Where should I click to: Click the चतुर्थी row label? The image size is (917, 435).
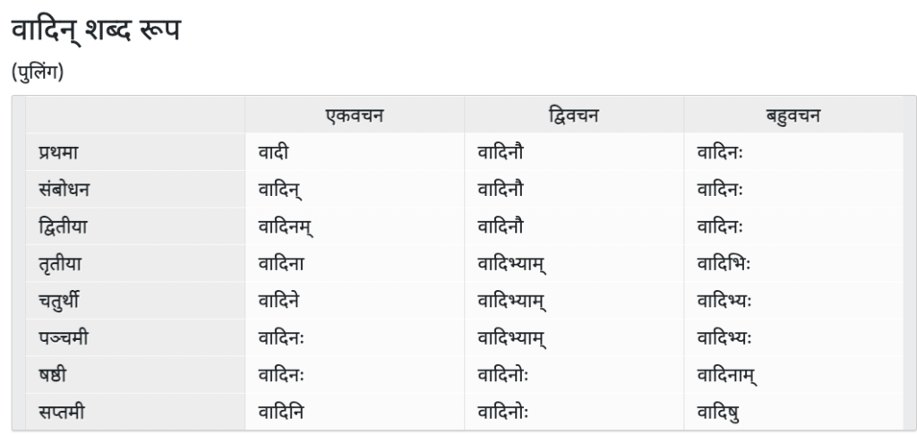(61, 302)
